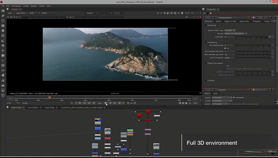Click the pause viewer icon
Viewport: 278px width, 158px height.
182,13
